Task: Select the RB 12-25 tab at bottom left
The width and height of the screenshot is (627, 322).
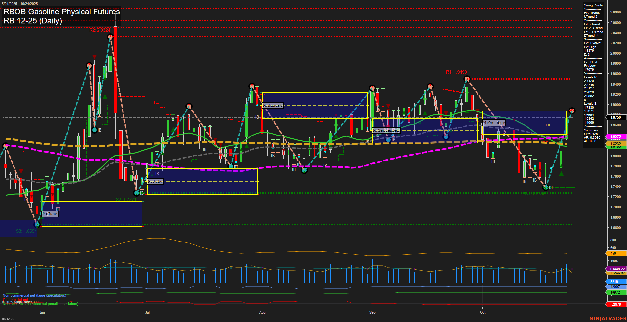Action: click(x=8, y=319)
